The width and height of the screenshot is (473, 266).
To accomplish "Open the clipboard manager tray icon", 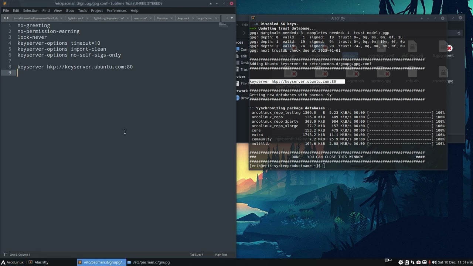I will coord(407,262).
